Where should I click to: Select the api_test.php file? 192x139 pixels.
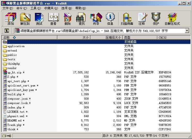[17, 81]
